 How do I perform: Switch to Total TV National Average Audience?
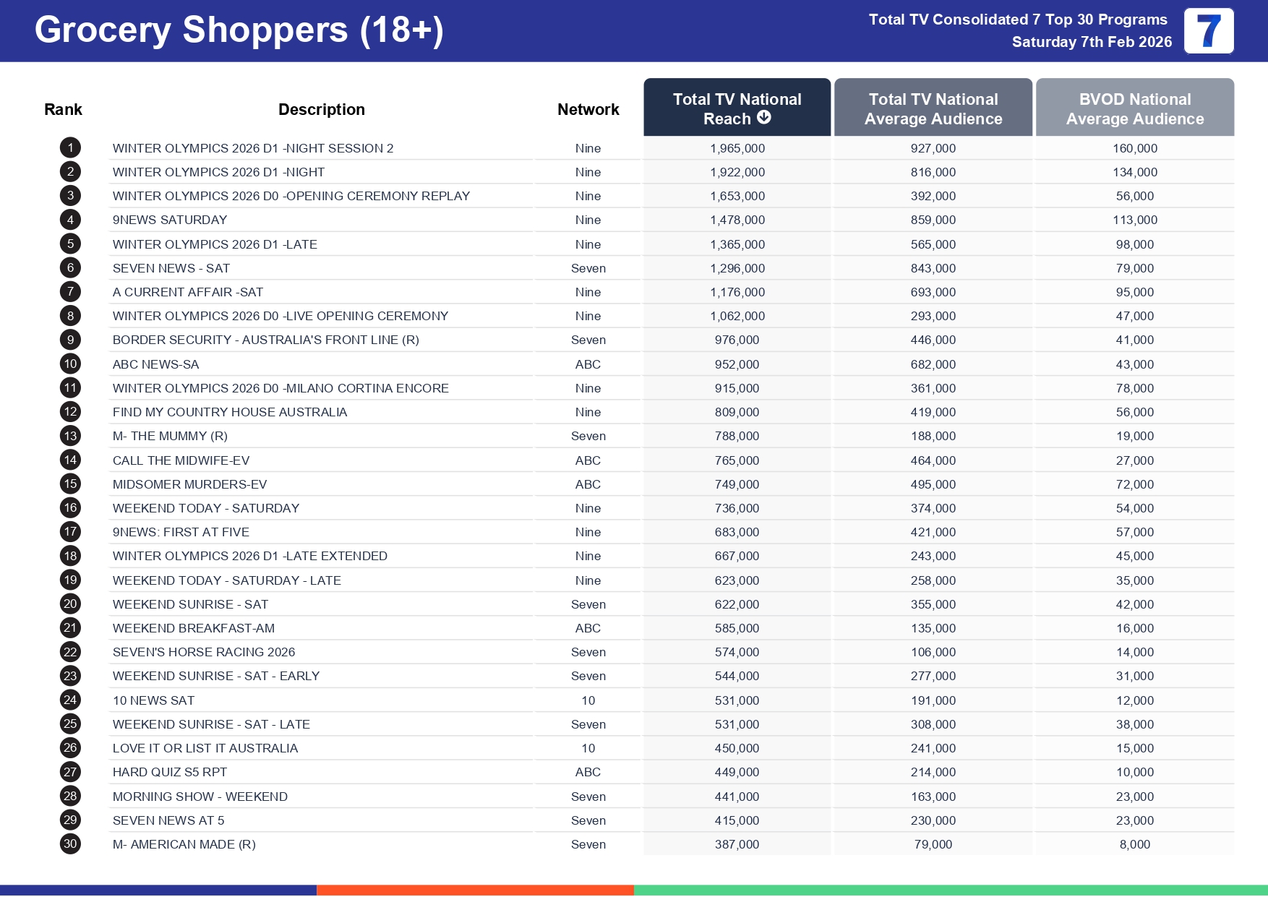coord(933,108)
